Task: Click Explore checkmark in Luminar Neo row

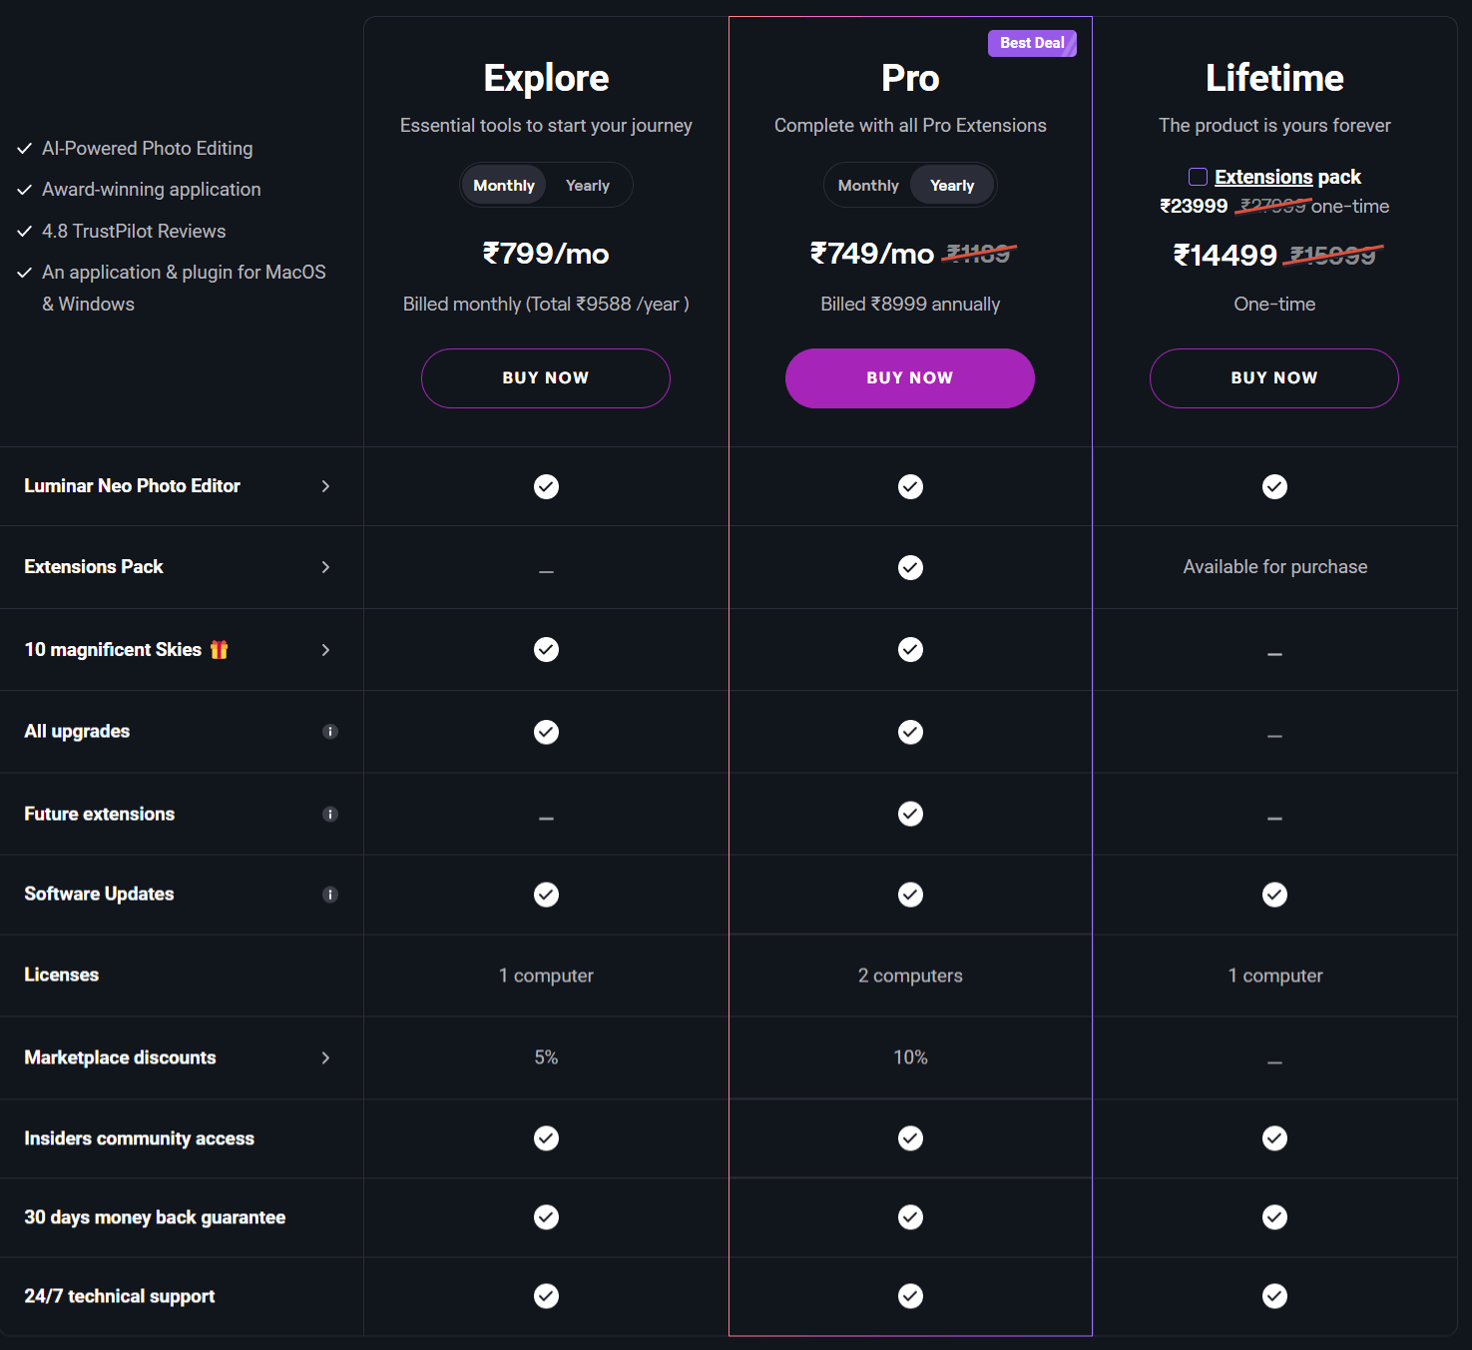Action: (546, 486)
